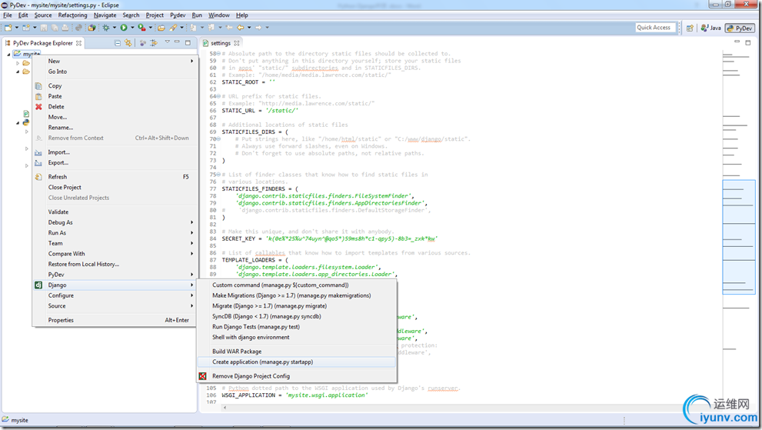The width and height of the screenshot is (762, 430).
Task: Click the Quick Access search field
Action: [x=656, y=28]
